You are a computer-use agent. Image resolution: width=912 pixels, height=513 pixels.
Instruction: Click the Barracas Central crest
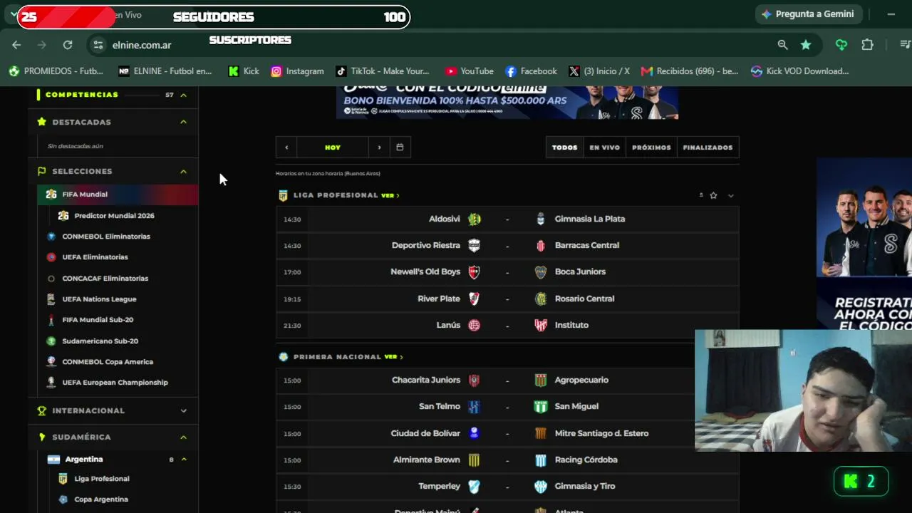pyautogui.click(x=541, y=245)
